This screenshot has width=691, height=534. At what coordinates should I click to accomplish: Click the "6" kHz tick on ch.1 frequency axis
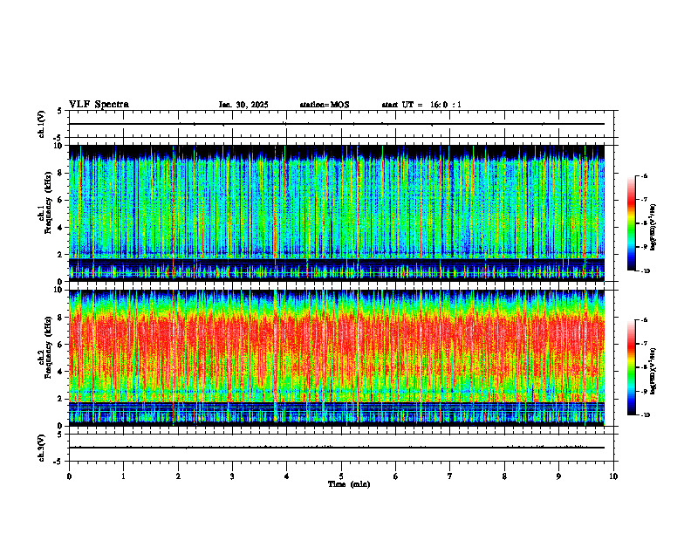60,200
